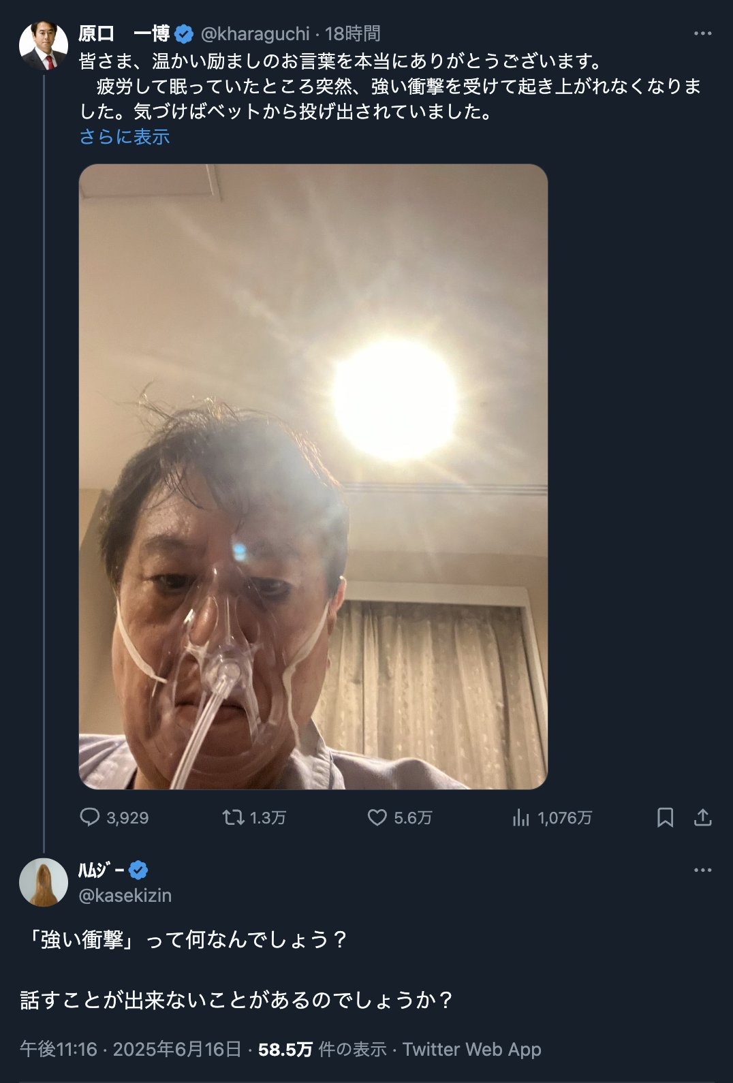Image resolution: width=733 pixels, height=1083 pixels.
Task: Bookmark the post by 原口一博
Action: pos(665,817)
